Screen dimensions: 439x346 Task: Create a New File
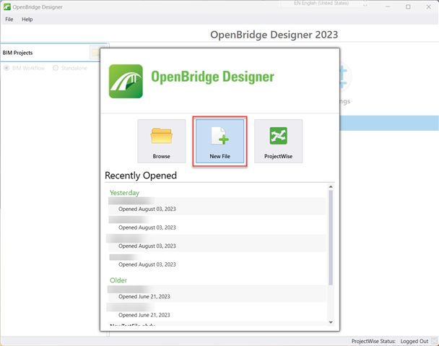pyautogui.click(x=219, y=141)
